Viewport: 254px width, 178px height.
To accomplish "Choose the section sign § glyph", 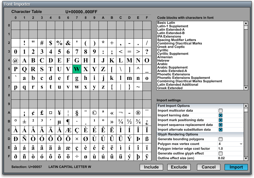I will (x=77, y=113).
